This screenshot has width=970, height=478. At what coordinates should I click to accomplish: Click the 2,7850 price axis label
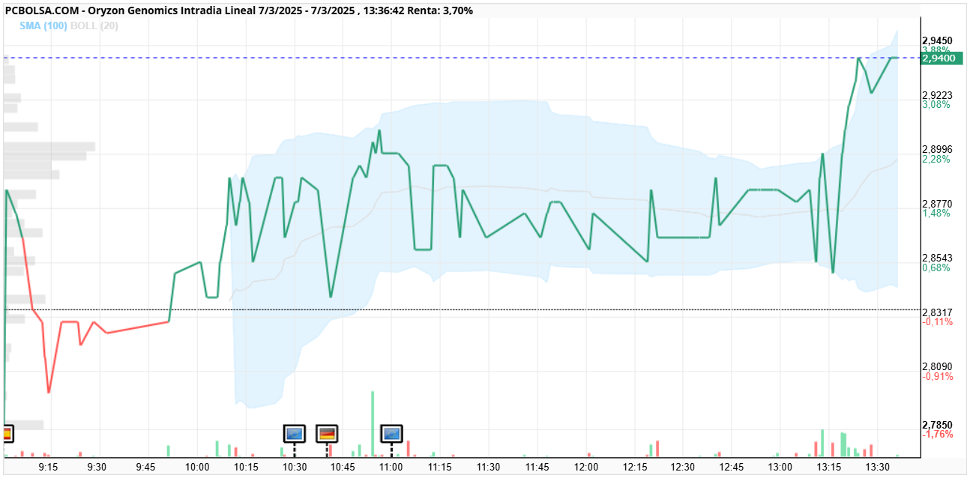pos(938,425)
